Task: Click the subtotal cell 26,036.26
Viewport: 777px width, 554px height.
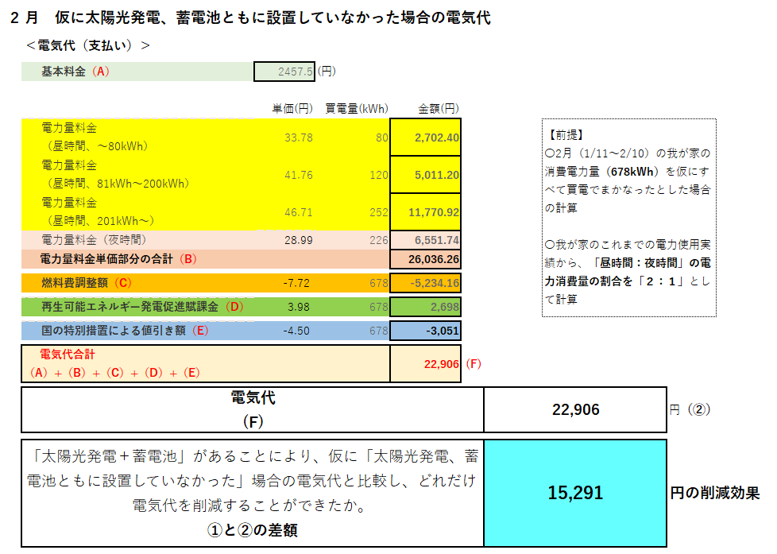Action: point(425,259)
